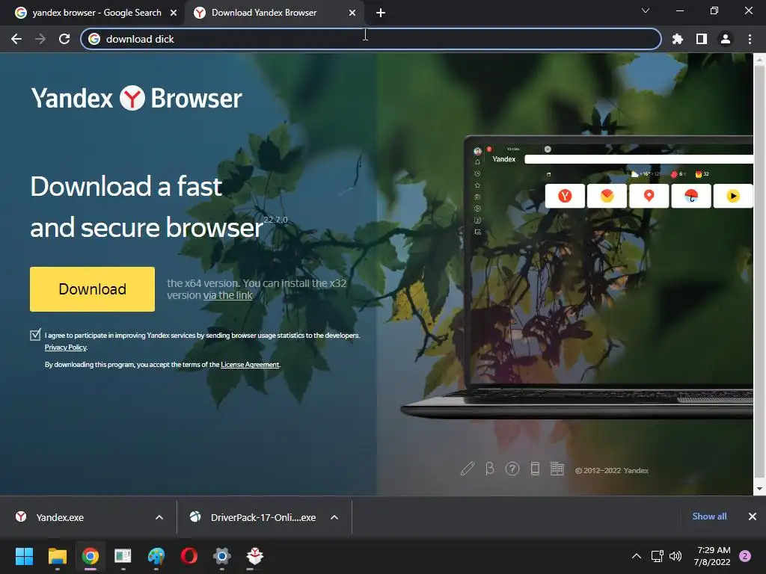Click the network display tray icon

tap(657, 556)
